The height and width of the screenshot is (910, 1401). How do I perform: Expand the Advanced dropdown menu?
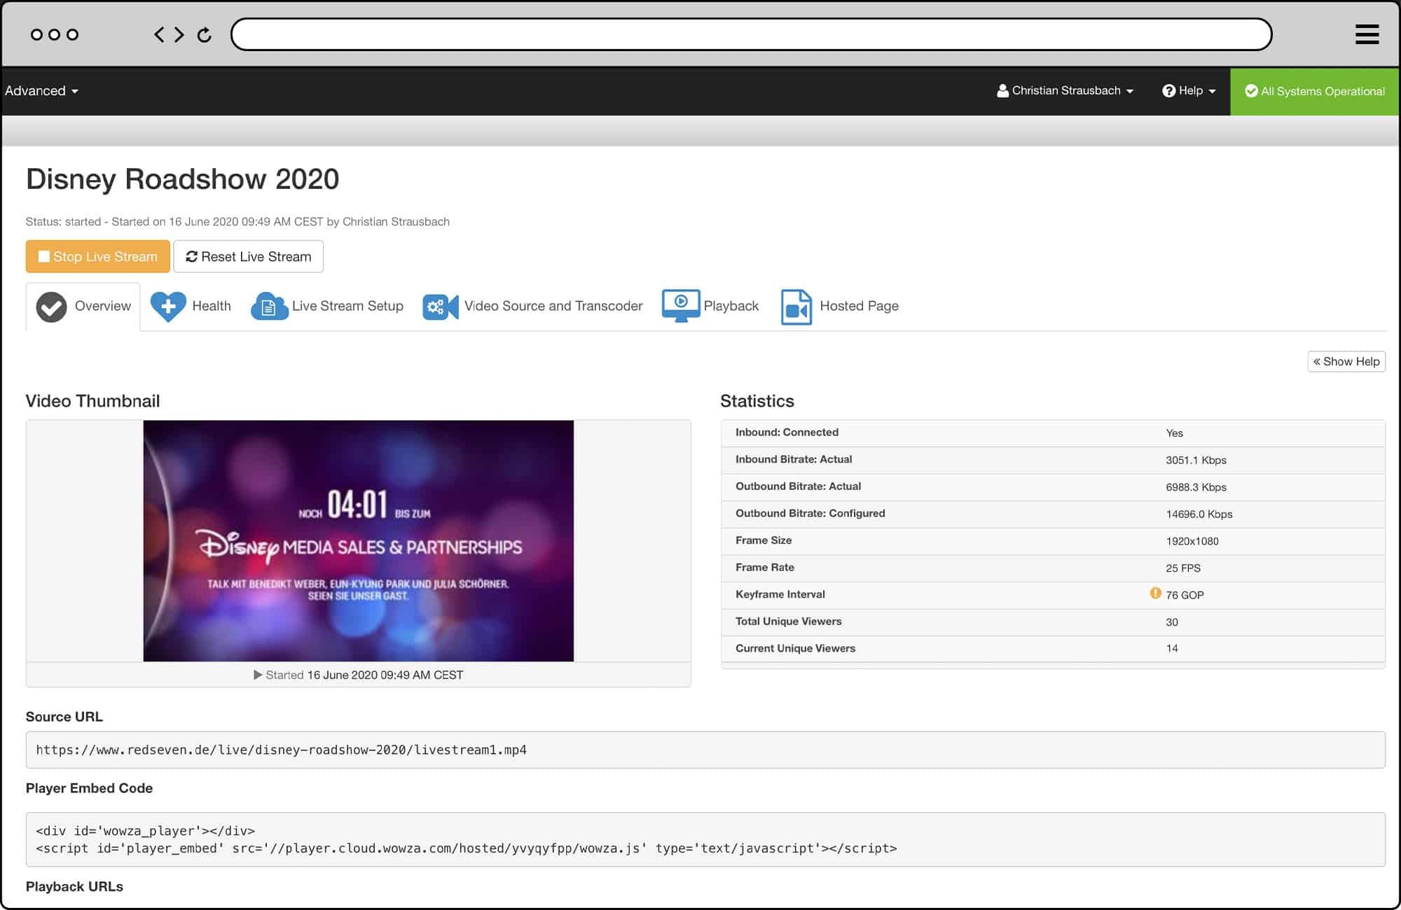pos(41,91)
